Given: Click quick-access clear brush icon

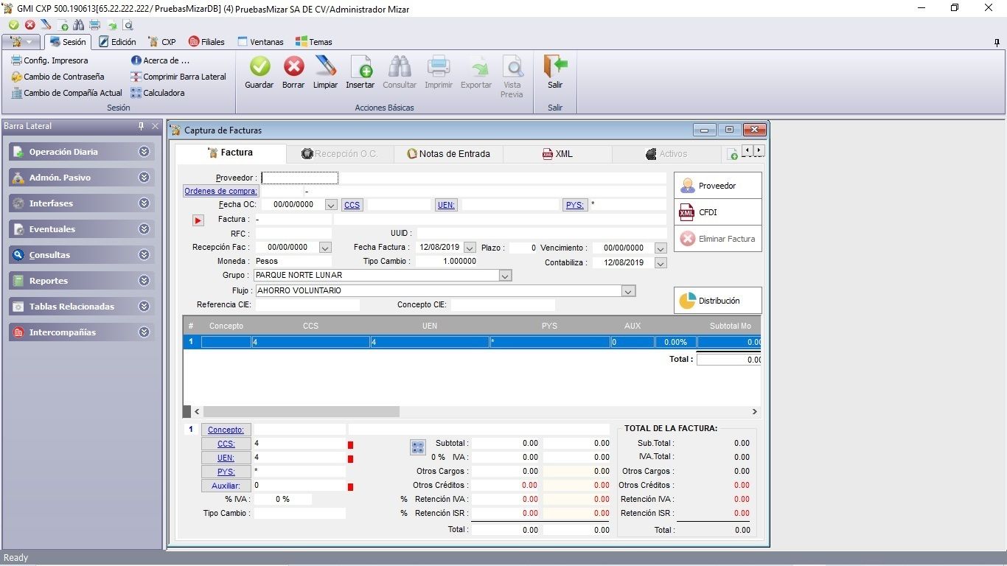Looking at the screenshot, I should coord(46,25).
